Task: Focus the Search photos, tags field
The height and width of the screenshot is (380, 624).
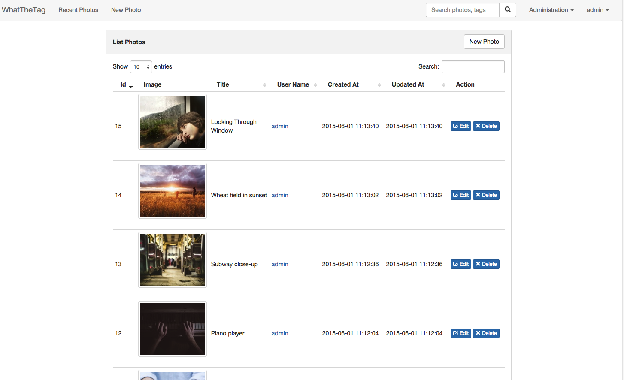Action: 463,10
